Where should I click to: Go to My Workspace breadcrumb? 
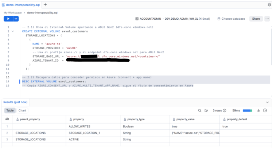pyautogui.click(x=12, y=12)
